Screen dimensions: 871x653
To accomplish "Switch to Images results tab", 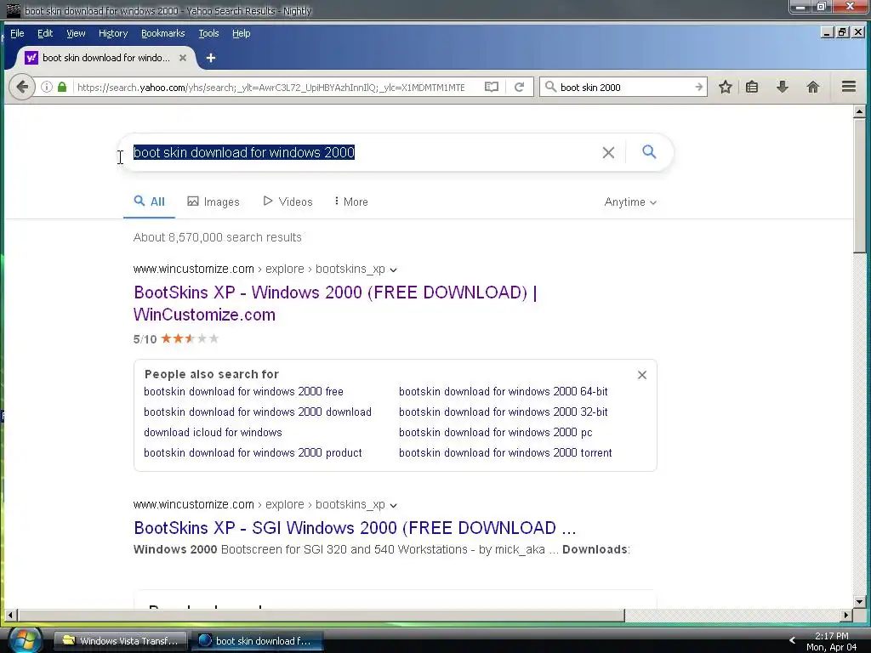I will [213, 202].
